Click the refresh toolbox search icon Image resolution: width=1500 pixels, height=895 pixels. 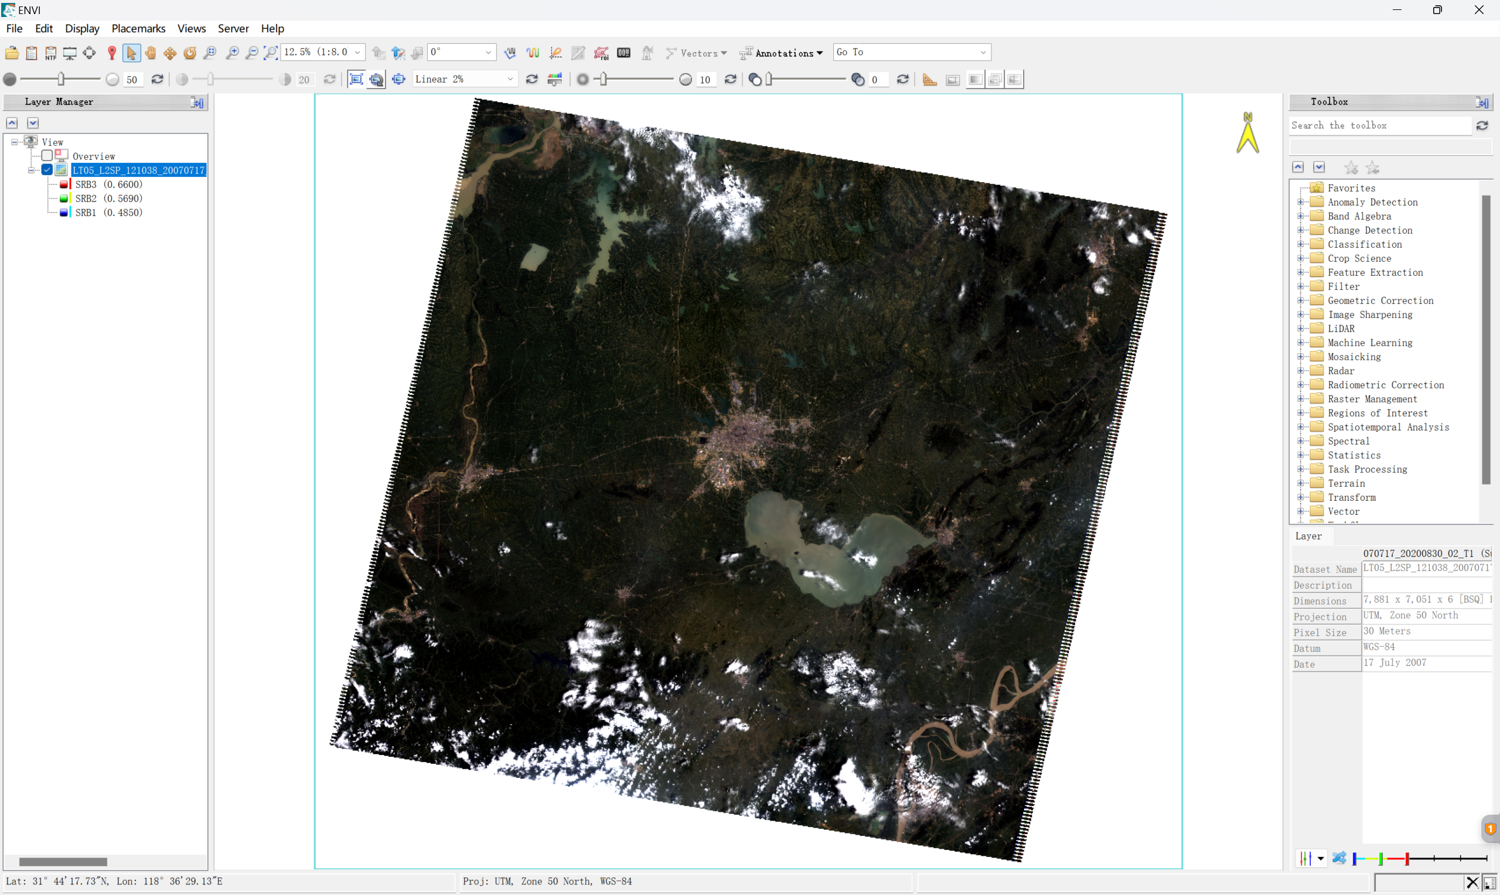(x=1482, y=125)
